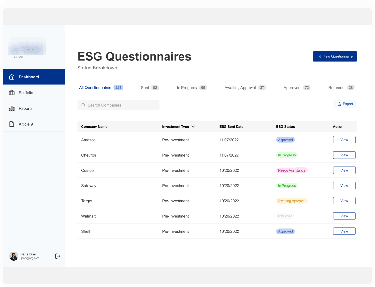375x287 pixels.
Task: Switch to the Returned tab
Action: (x=341, y=88)
